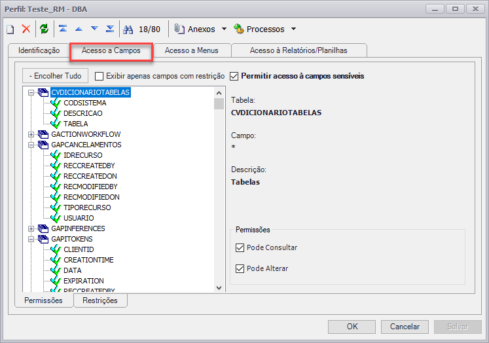Switch to the Identificação tab
Viewport: 489px width, 343px height.
coord(39,50)
